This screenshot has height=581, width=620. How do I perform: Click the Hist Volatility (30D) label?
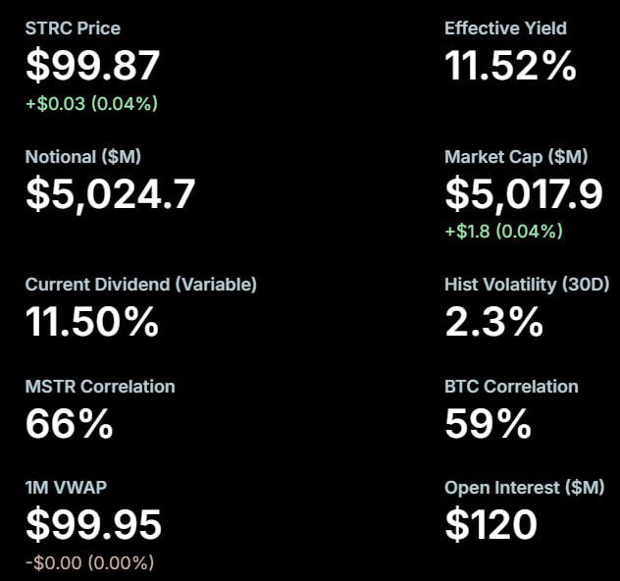(x=527, y=285)
